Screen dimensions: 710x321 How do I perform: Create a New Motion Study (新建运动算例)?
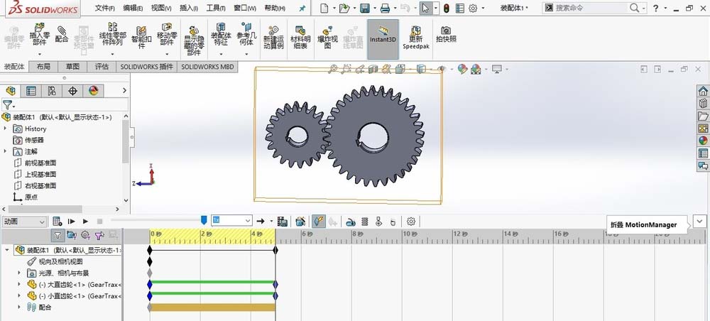(273, 38)
